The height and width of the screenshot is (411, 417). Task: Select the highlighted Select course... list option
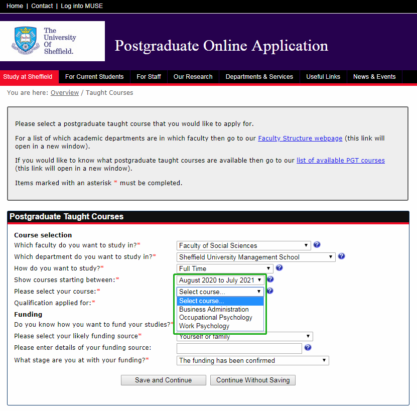(220, 301)
